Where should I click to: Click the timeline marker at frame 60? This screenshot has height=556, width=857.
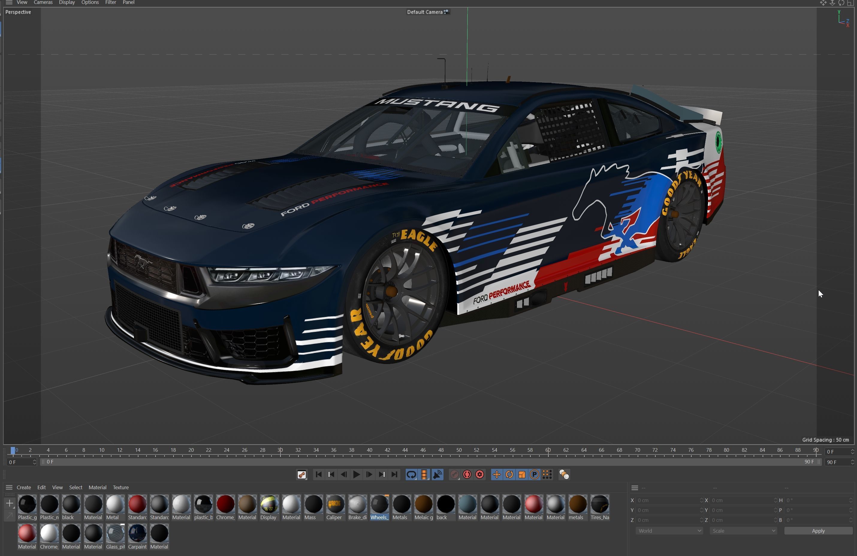pyautogui.click(x=548, y=450)
